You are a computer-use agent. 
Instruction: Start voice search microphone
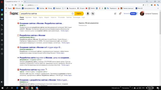click(88, 13)
